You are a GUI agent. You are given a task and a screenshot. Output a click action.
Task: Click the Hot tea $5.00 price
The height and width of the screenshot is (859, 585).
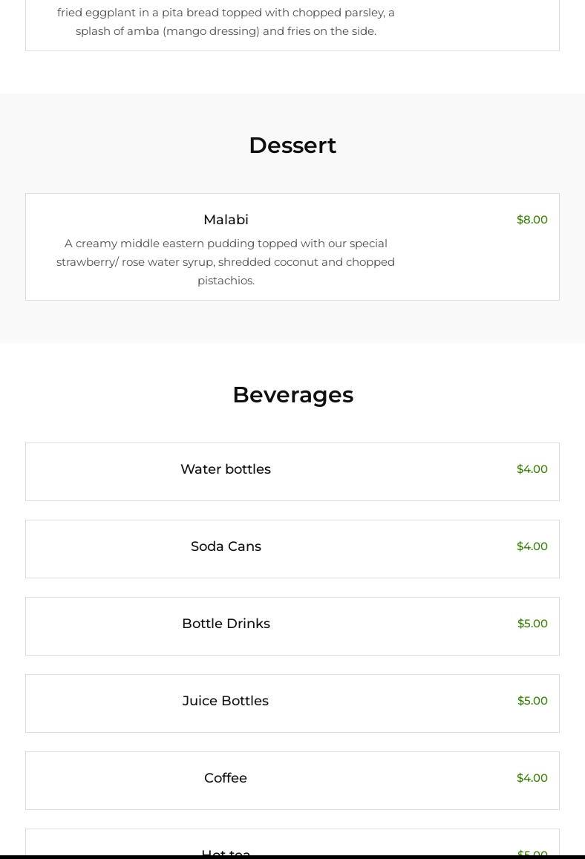[532, 852]
